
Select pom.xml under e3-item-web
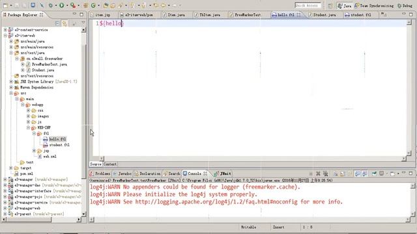tap(24, 174)
